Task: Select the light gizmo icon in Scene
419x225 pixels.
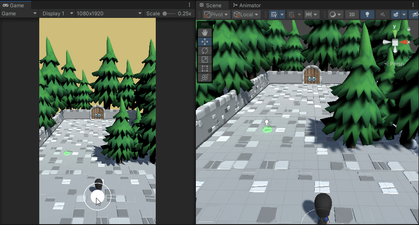Action: [266, 122]
